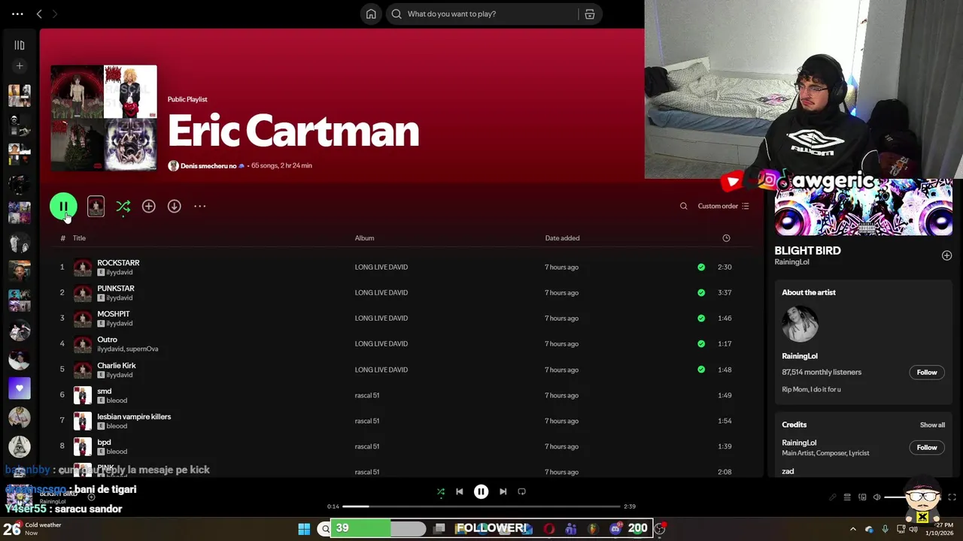Toggle saved checkmark for Charlie Kirk
This screenshot has width=963, height=541.
pyautogui.click(x=701, y=370)
